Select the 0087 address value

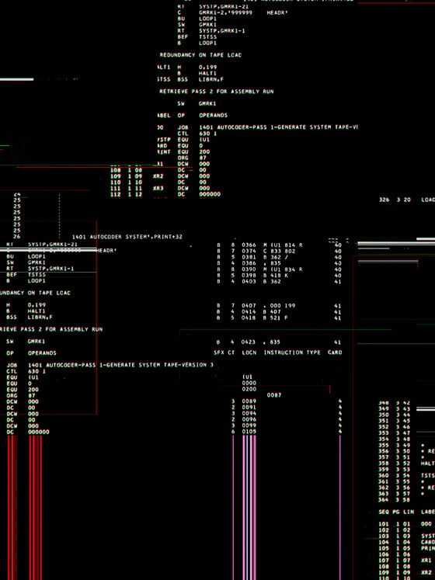tap(274, 395)
